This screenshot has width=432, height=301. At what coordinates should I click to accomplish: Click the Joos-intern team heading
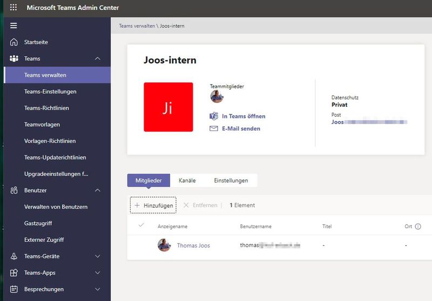[170, 60]
